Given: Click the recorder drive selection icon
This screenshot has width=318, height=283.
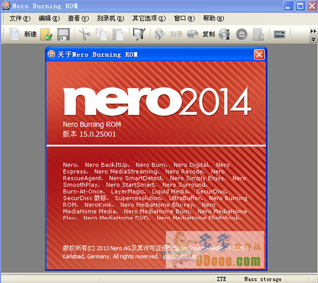Looking at the screenshot, I should pos(279,34).
